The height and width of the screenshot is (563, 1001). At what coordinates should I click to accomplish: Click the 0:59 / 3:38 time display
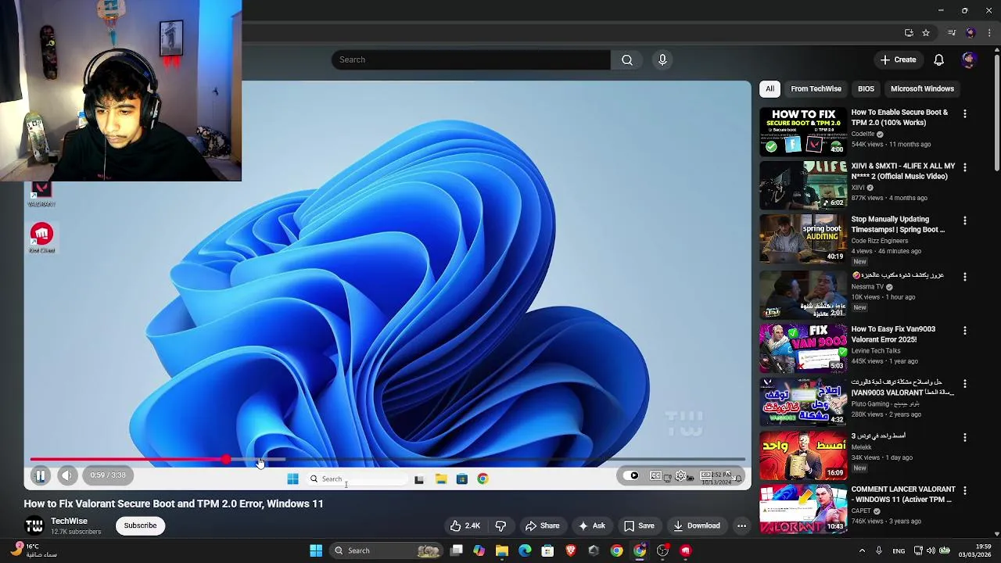click(x=108, y=475)
